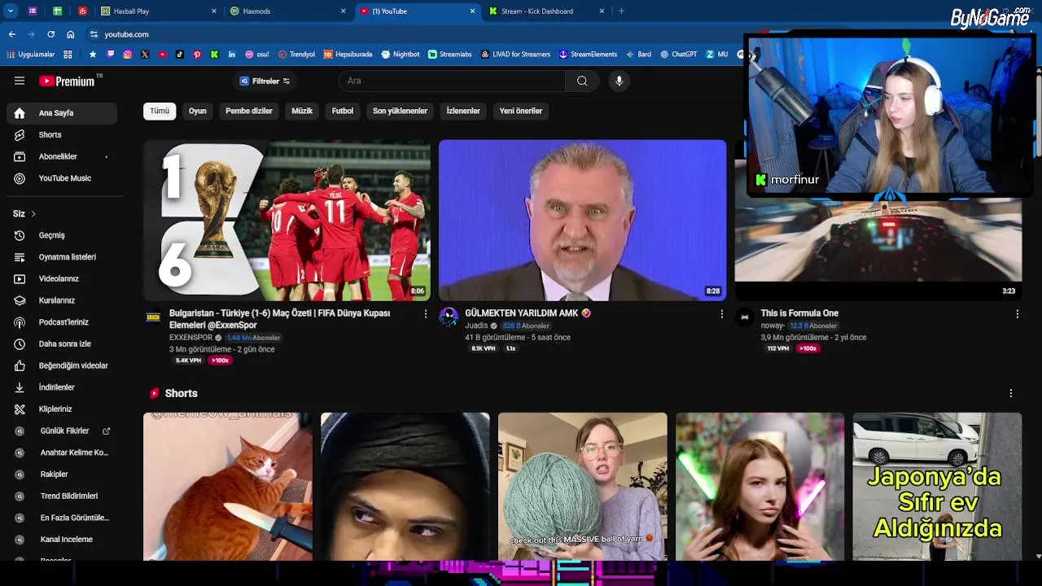This screenshot has width=1042, height=586.
Task: Select the Müzik filter chip
Action: coord(302,111)
